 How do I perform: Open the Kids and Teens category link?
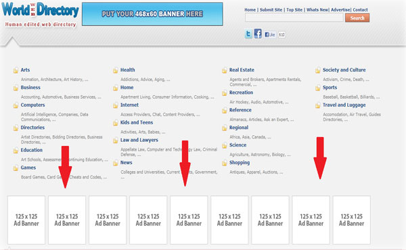(x=137, y=122)
